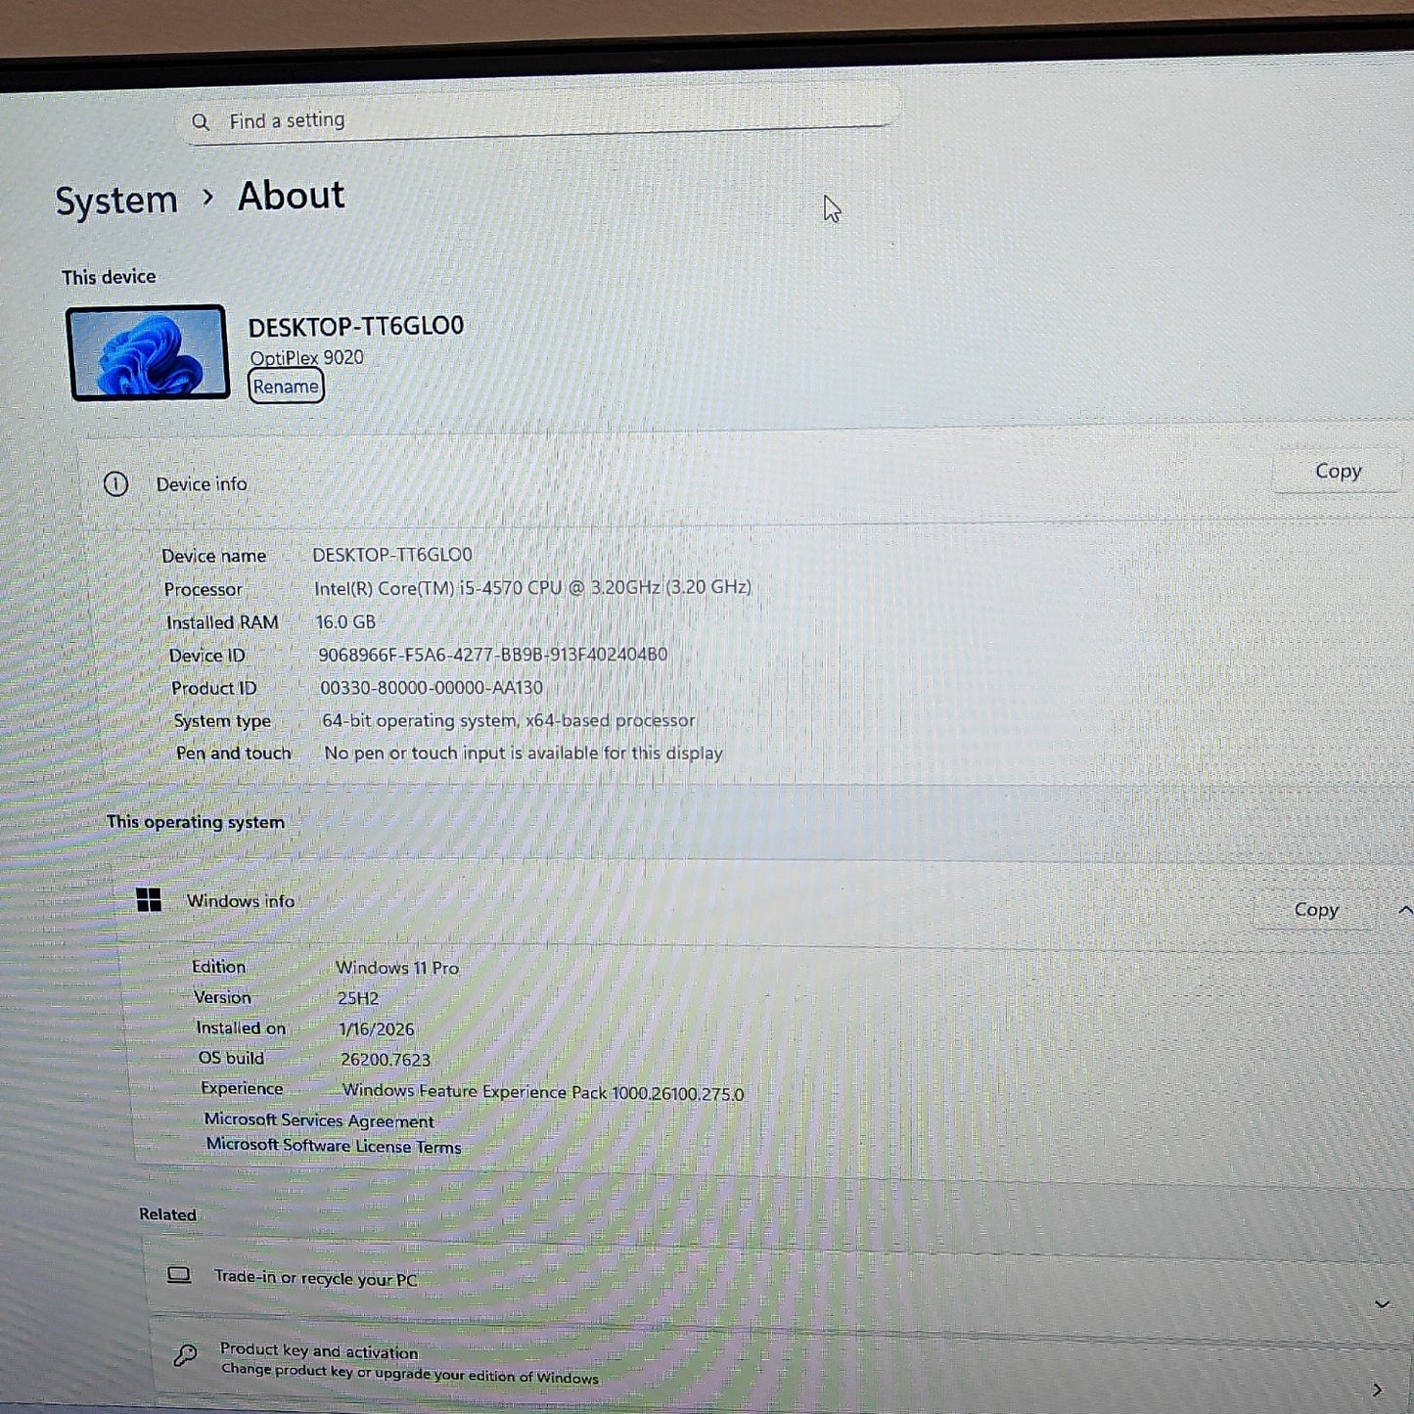Click the Device info header label
The image size is (1414, 1414).
[202, 484]
